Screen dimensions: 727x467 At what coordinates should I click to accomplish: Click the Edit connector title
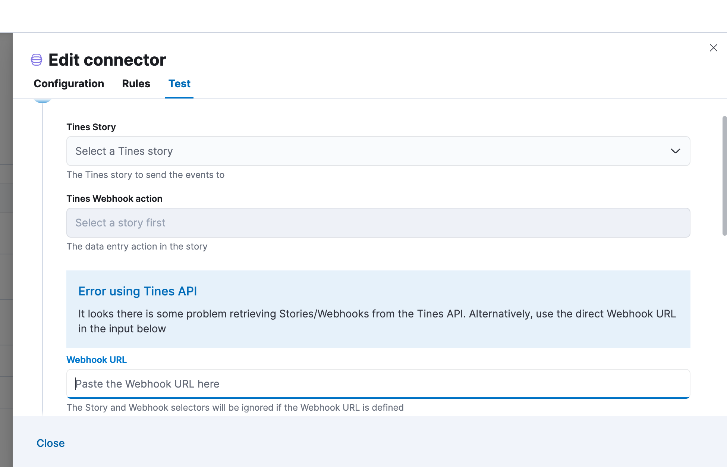[x=107, y=60]
